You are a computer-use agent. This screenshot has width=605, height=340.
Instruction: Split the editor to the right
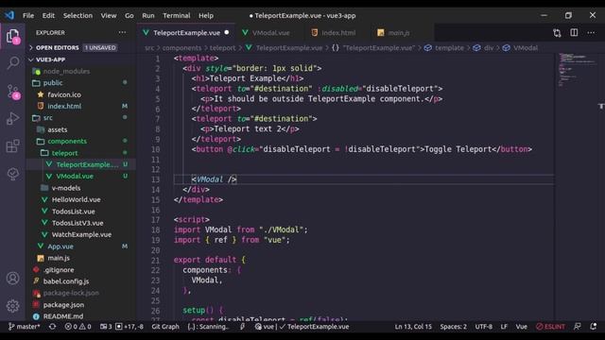tap(574, 33)
